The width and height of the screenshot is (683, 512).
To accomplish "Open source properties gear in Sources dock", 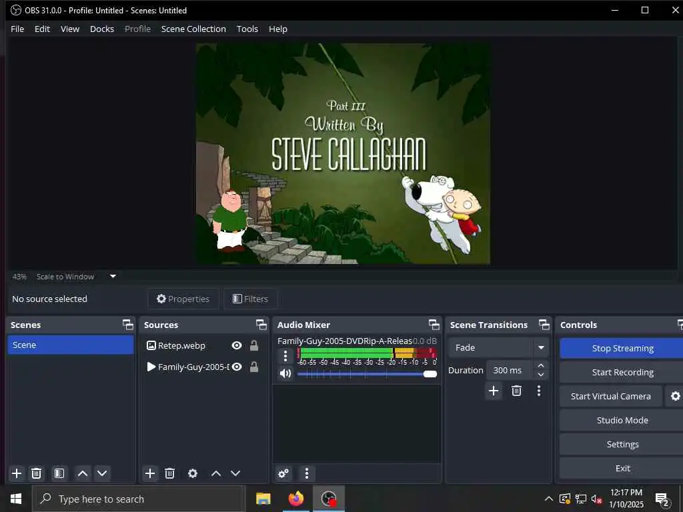I will tap(193, 473).
